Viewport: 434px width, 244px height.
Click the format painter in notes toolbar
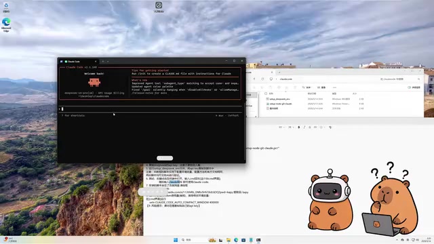click(330, 127)
